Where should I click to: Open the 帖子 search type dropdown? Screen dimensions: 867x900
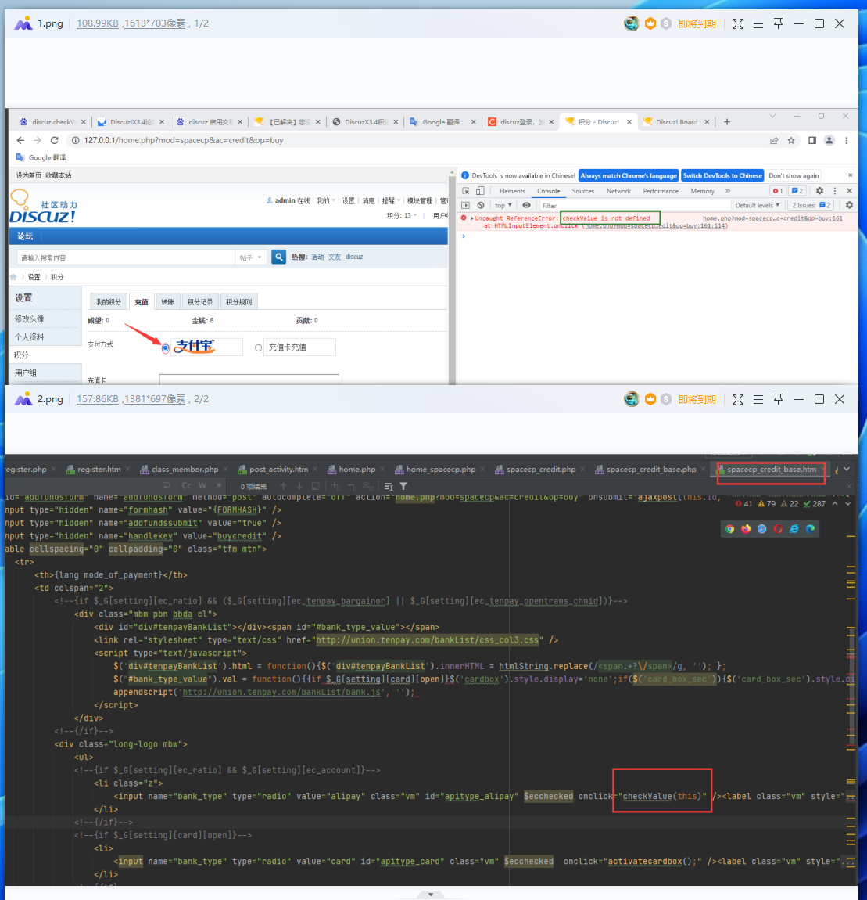click(x=250, y=257)
